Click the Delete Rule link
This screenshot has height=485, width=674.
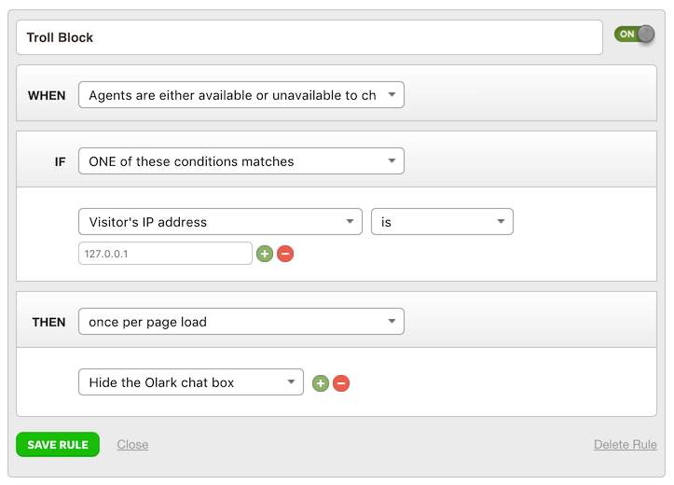tap(625, 445)
